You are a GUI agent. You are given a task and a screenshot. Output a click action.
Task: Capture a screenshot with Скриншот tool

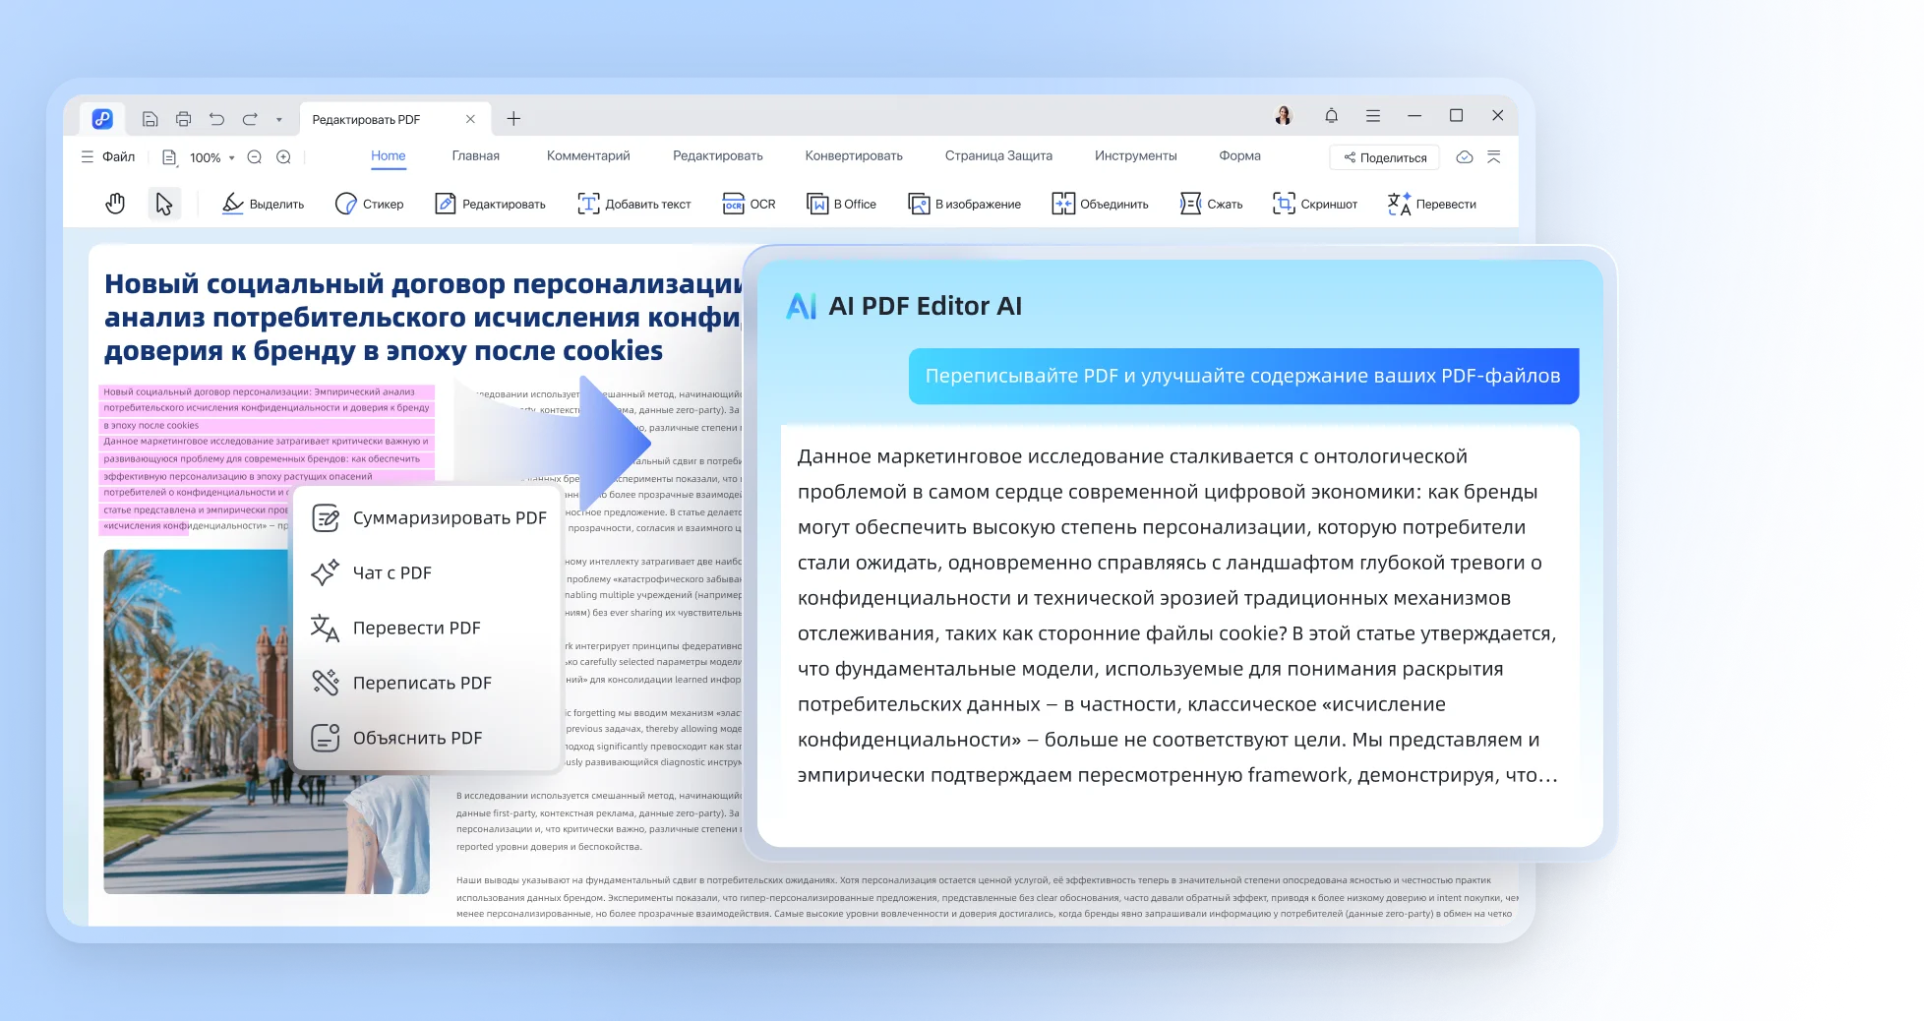[x=1316, y=204]
